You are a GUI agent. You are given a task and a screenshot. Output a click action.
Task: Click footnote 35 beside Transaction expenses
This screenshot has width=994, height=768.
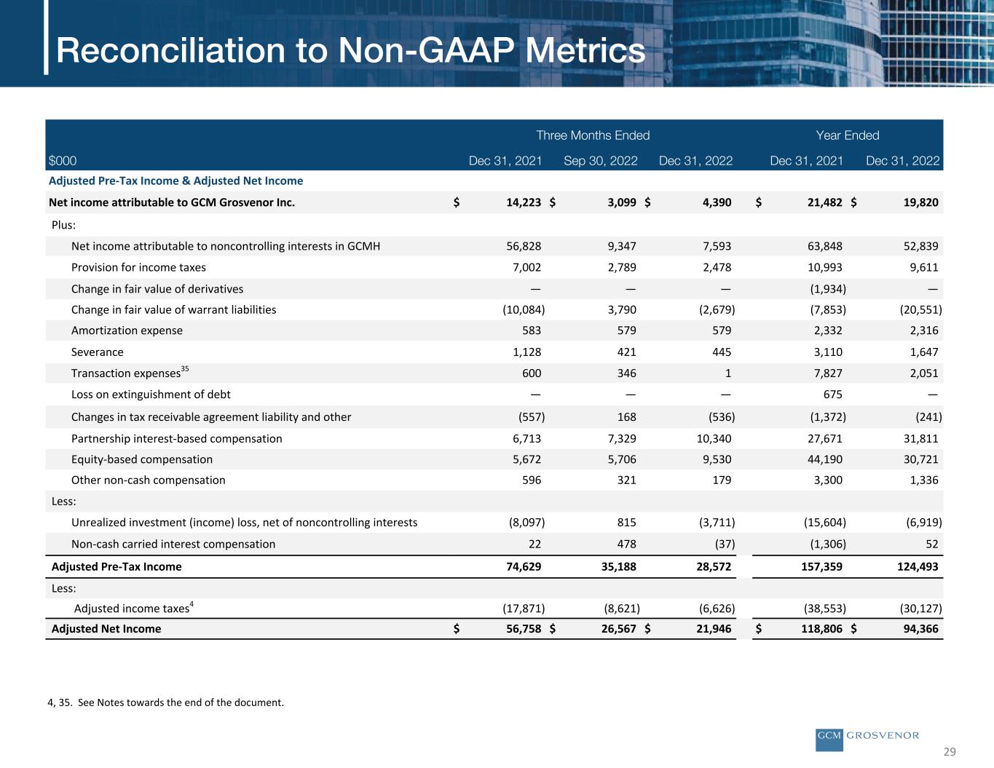point(185,369)
